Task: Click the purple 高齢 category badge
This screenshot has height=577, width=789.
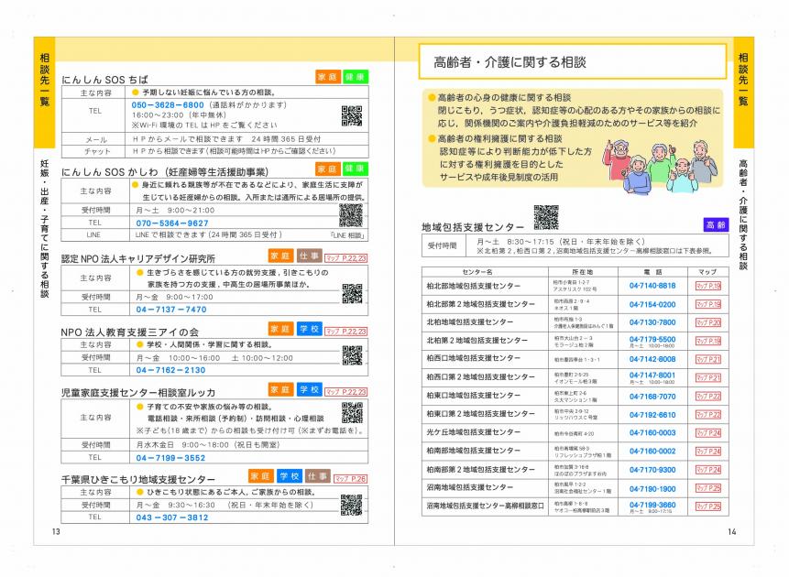Action: coord(715,224)
